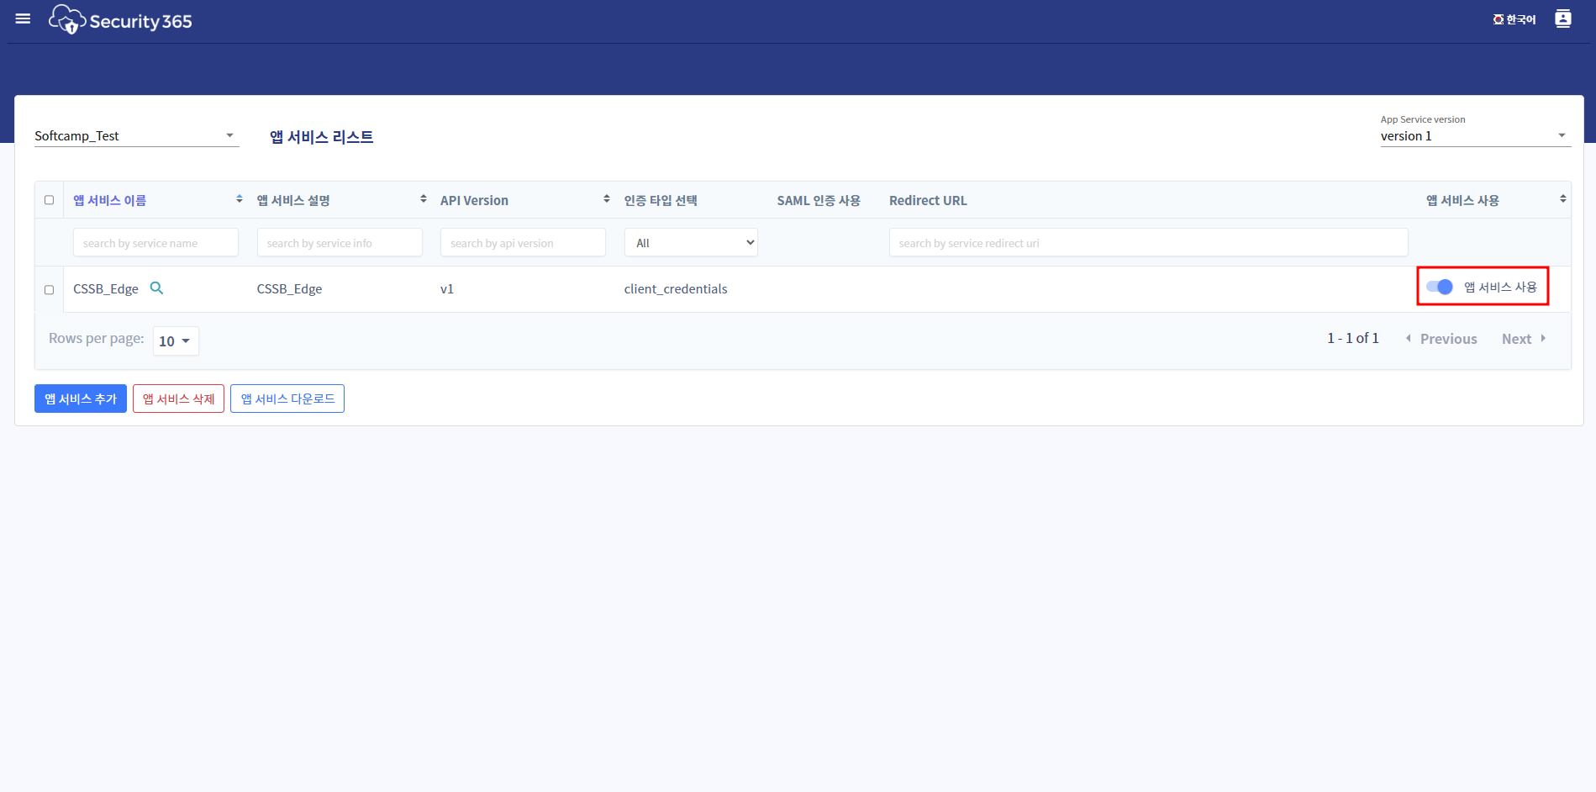Click magnifier icon next to CSSB_Edge
1596x792 pixels.
click(x=156, y=288)
